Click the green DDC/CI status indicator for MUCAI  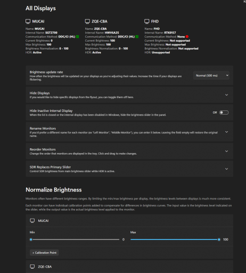tap(77, 37)
